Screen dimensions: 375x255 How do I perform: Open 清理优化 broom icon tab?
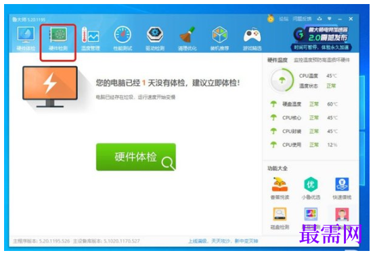(187, 39)
